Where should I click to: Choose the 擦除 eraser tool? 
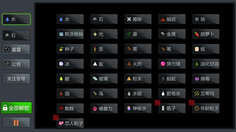(x=138, y=19)
